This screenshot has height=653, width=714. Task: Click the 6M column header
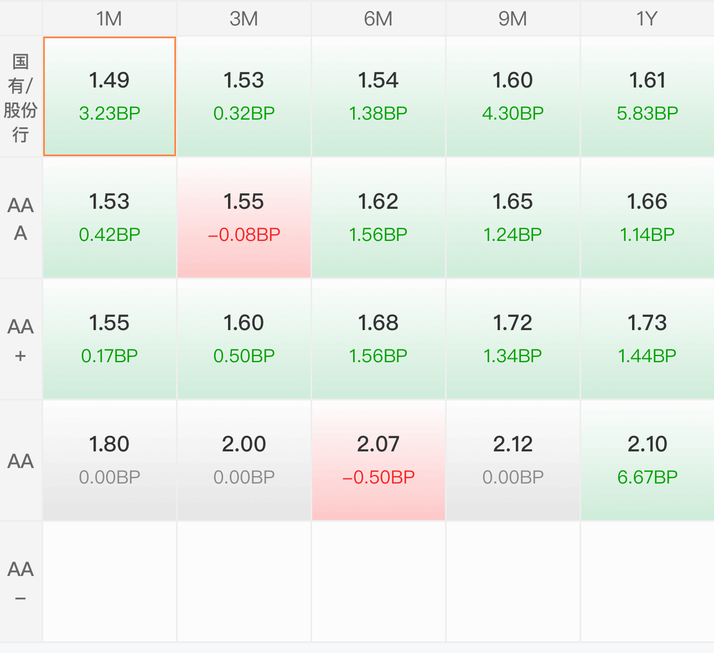coord(379,18)
